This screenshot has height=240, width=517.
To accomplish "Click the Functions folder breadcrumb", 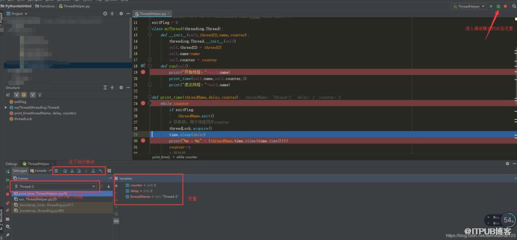I will [x=45, y=6].
